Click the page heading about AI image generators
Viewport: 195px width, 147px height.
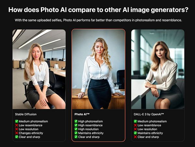point(98,10)
